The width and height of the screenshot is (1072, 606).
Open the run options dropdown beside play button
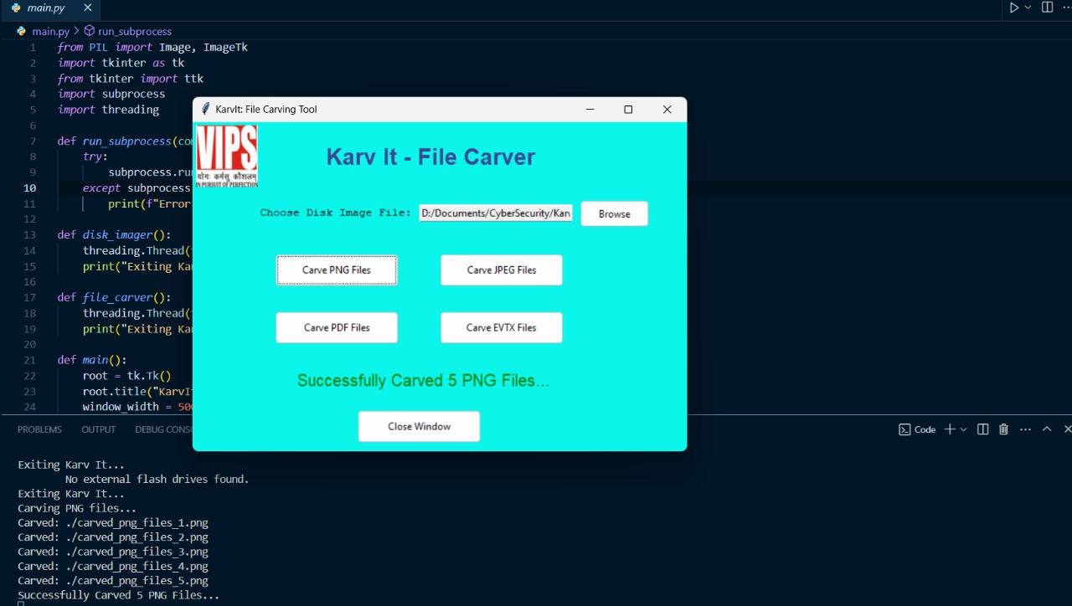point(1026,7)
